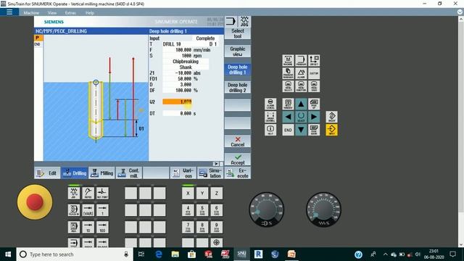
Task: Select the 4th axis key
Action: (188, 210)
